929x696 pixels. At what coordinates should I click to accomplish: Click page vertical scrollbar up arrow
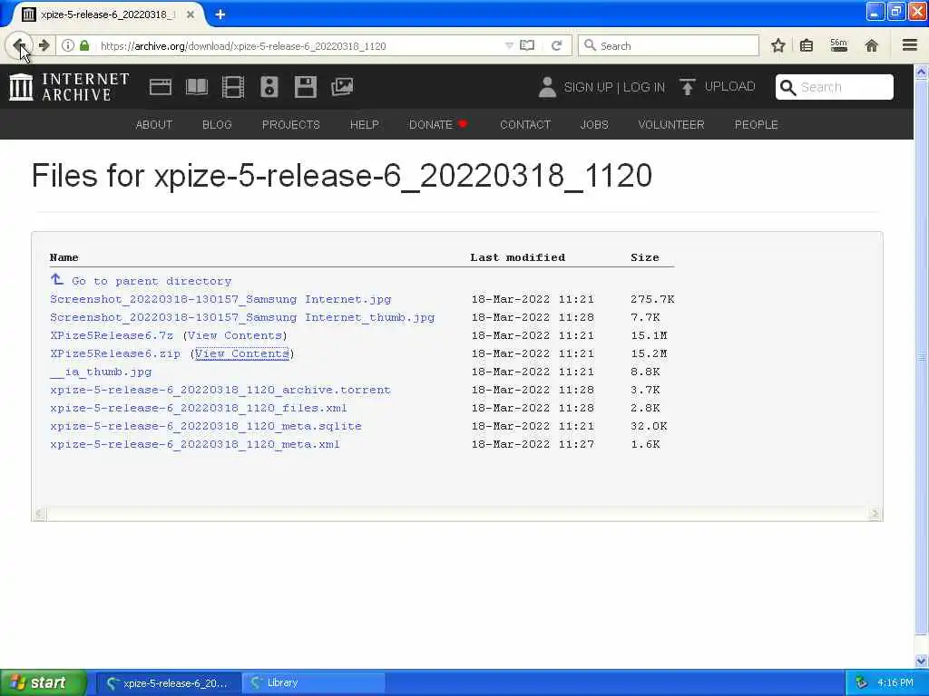pyautogui.click(x=922, y=72)
